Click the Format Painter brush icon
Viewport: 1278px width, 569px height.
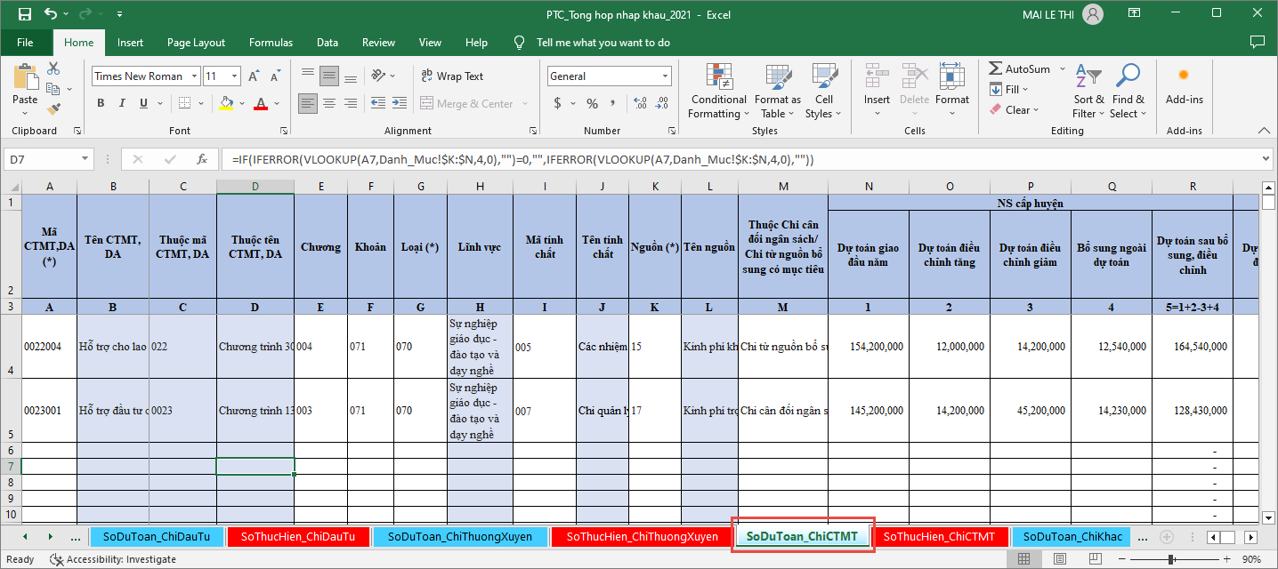point(53,109)
